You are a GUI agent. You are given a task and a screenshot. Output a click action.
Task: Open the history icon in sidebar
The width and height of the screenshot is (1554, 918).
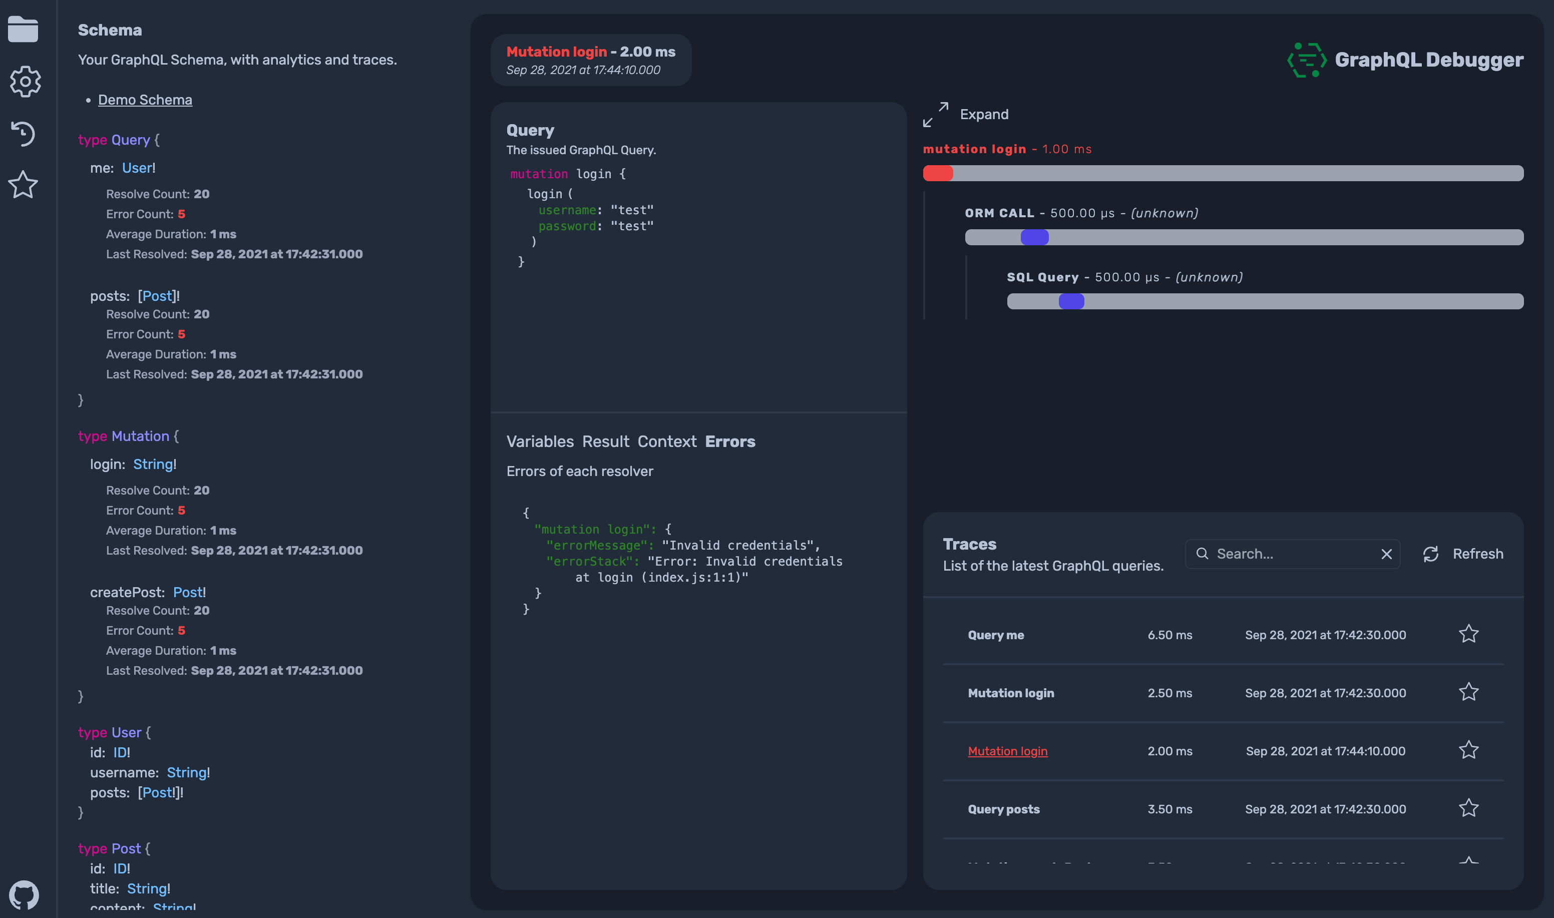(24, 133)
